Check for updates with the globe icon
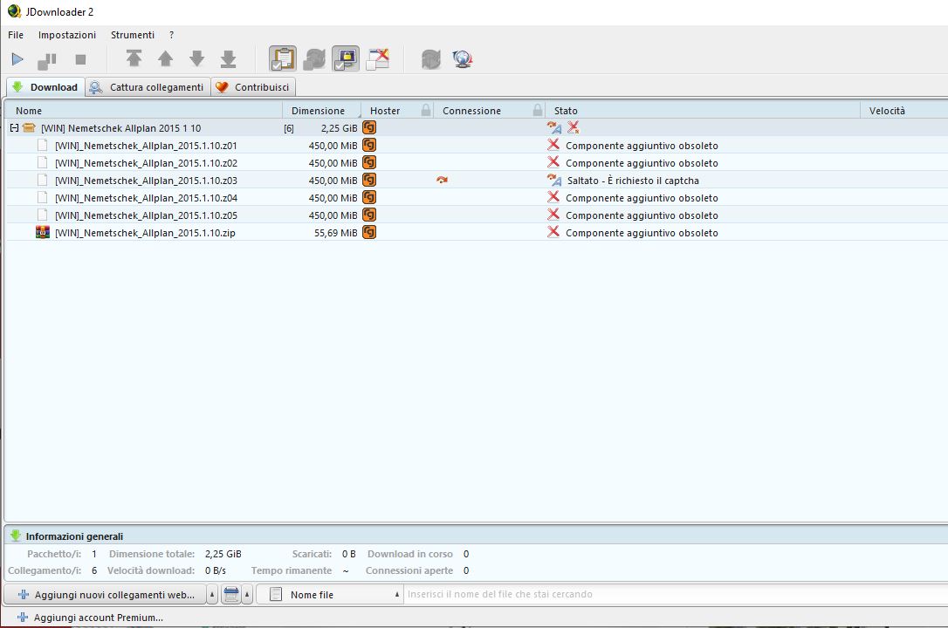 click(x=463, y=58)
